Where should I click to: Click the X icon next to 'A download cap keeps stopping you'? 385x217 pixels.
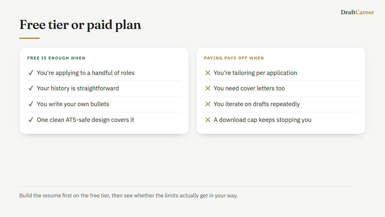208,120
